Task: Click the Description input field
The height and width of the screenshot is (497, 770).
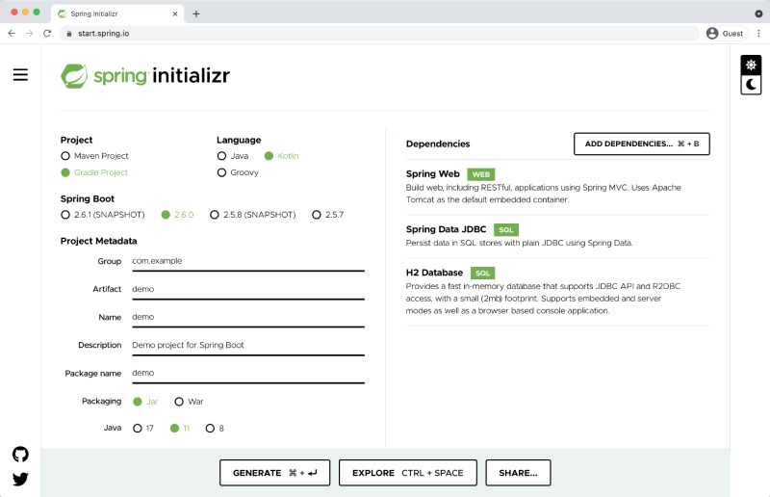Action: (248, 345)
